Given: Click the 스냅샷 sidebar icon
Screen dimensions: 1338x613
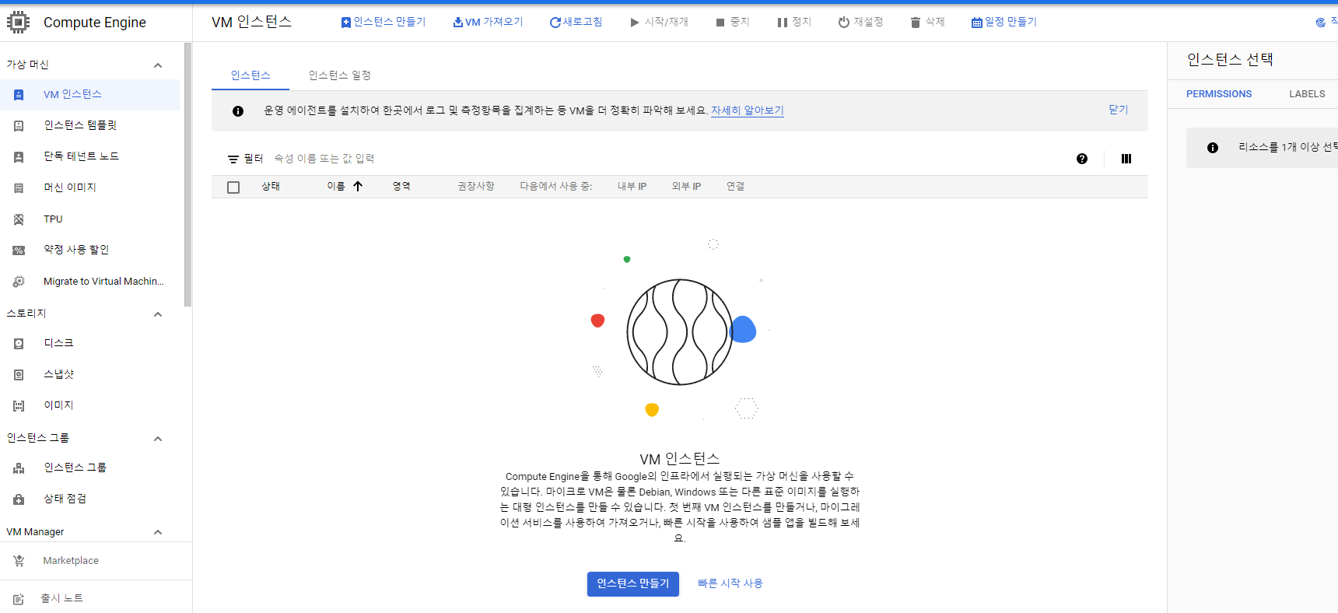Looking at the screenshot, I should click(19, 374).
